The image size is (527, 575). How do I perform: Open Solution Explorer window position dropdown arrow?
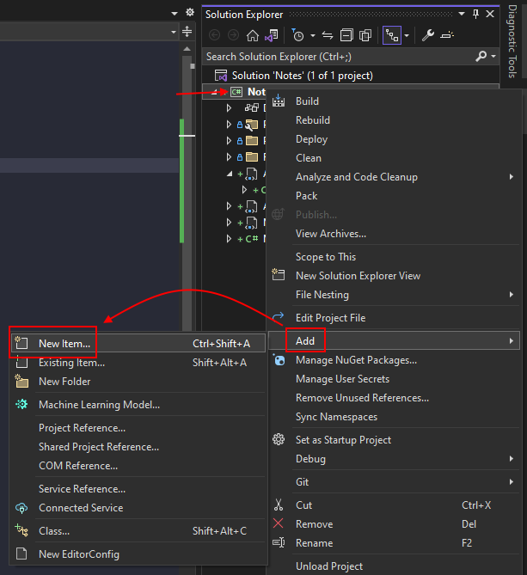coord(462,14)
